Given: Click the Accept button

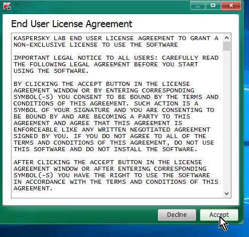Looking at the screenshot, I should click(219, 215).
